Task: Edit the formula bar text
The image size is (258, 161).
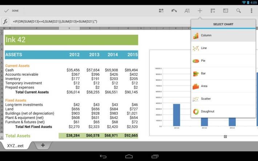Action: pos(101,21)
